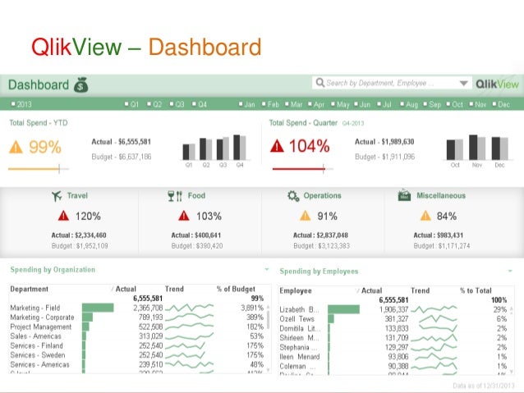Click the Operations 91% warning icon

[305, 216]
